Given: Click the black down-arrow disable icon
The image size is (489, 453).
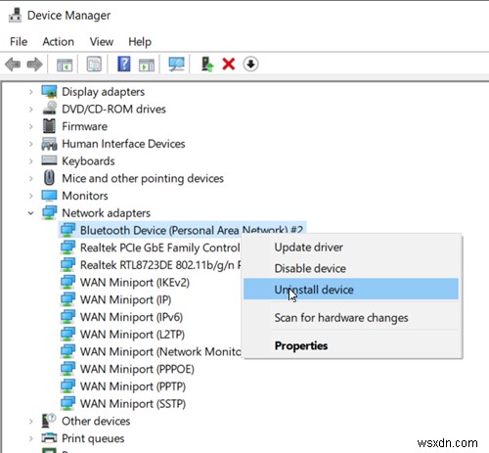Looking at the screenshot, I should point(250,64).
